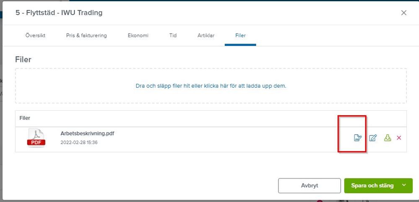Click the Filer column header in the file table

[x=25, y=118]
